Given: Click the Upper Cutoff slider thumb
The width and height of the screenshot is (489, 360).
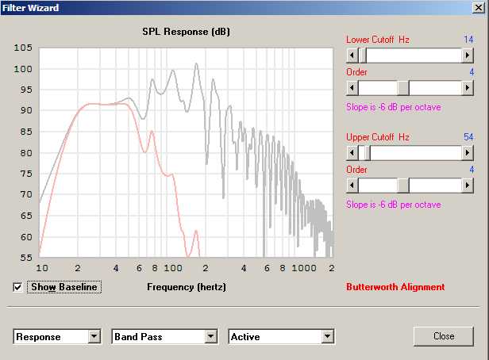Looking at the screenshot, I should click(x=366, y=153).
